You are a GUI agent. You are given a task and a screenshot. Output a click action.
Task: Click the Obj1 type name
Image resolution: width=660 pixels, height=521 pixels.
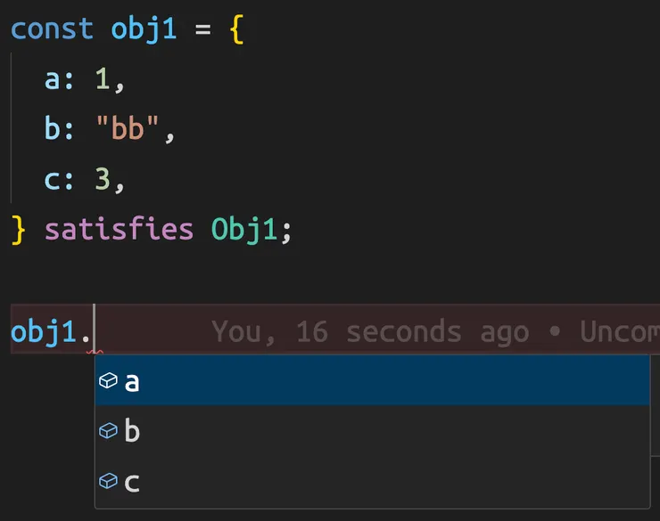[x=244, y=230]
